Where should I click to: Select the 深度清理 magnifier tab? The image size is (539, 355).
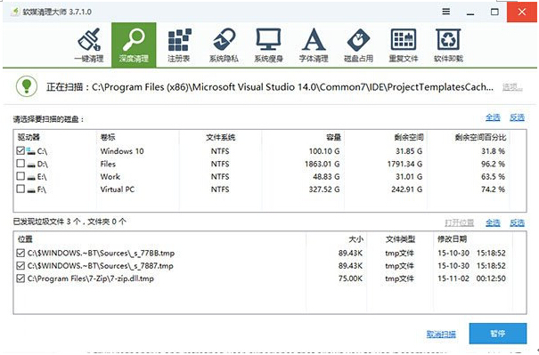(x=134, y=45)
